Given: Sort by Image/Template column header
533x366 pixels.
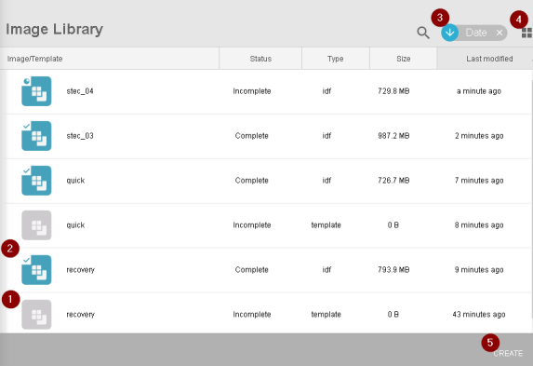Looking at the screenshot, I should pos(34,59).
